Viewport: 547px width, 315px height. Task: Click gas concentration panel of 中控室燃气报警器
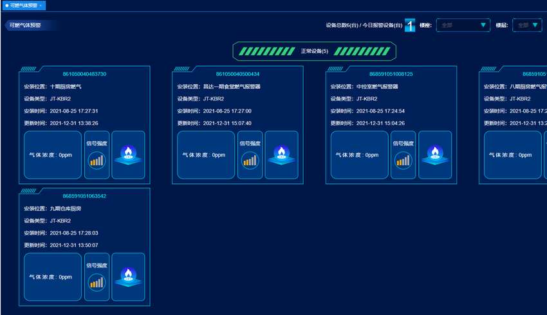(x=359, y=155)
